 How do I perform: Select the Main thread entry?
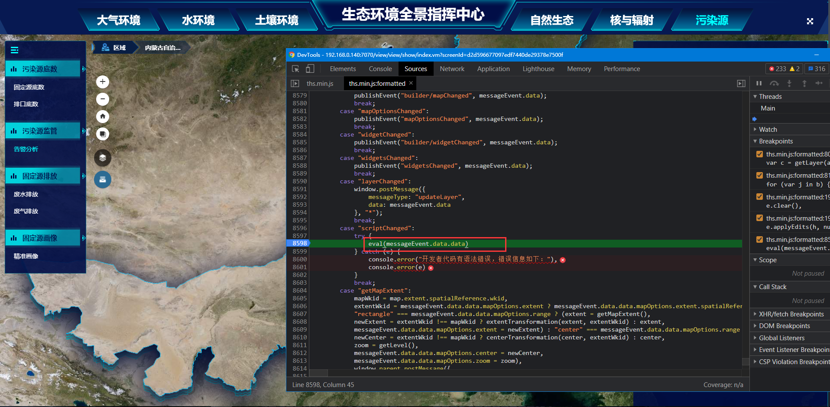pos(768,108)
